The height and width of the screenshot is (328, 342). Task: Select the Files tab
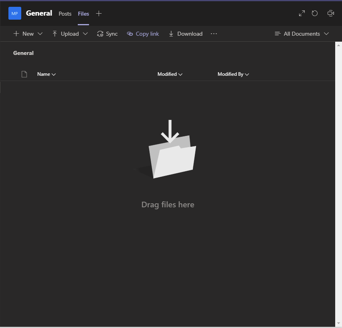(x=83, y=14)
